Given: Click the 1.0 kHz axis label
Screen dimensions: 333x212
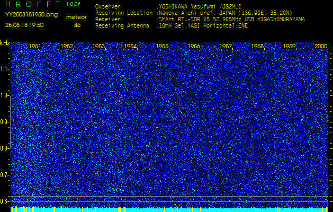Looking at the screenshot, I should pyautogui.click(x=4, y=95).
